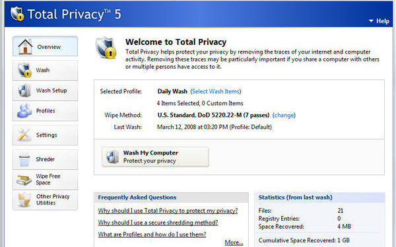Select the Wash shield icon in sidebar

[25, 70]
